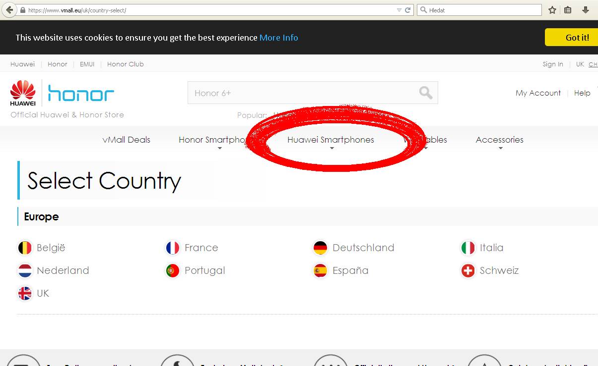Bookmark this page with the star icon
598x366 pixels.
tap(552, 10)
